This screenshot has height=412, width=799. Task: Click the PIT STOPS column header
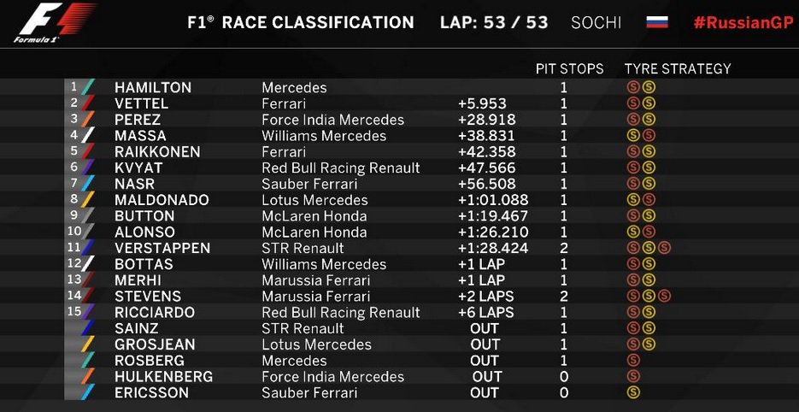pos(569,68)
